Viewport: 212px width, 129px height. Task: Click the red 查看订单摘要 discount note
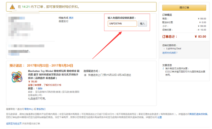click(45, 85)
